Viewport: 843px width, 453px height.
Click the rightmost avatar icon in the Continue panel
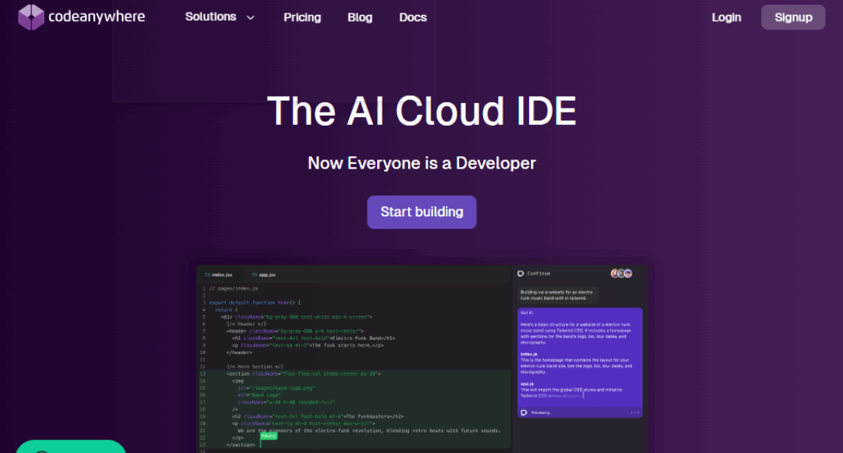628,274
